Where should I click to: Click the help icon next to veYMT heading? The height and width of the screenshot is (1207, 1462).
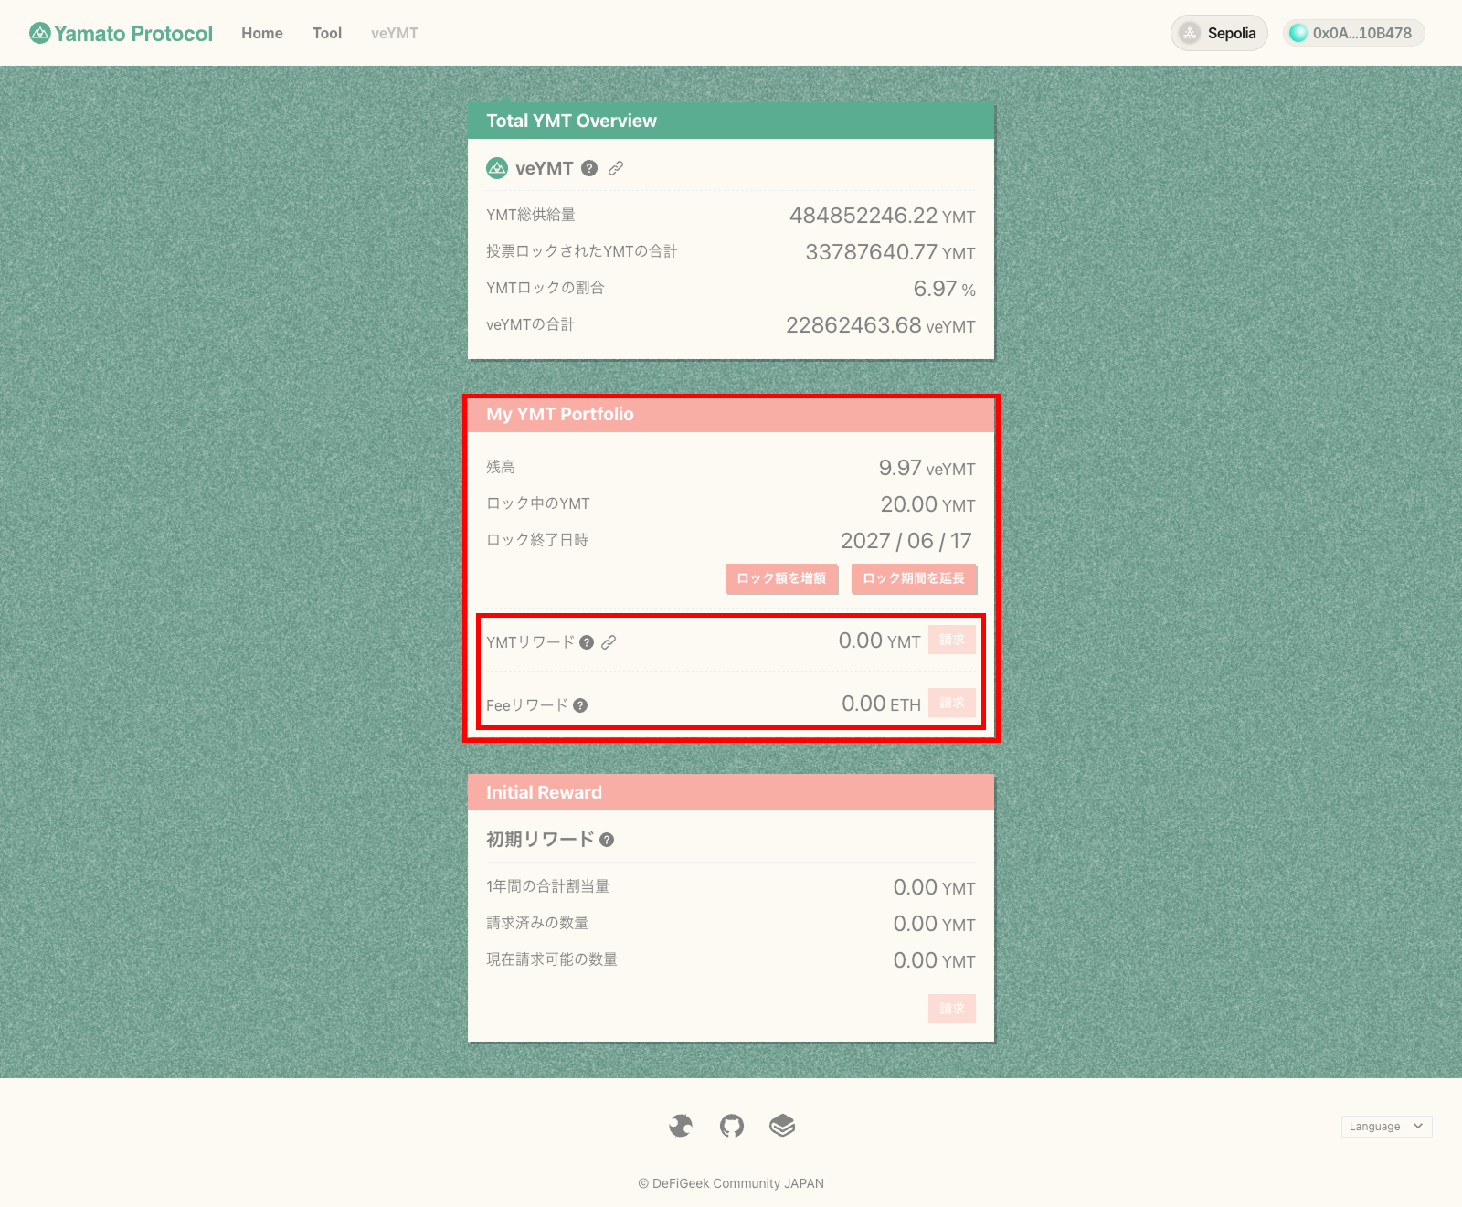pyautogui.click(x=589, y=168)
